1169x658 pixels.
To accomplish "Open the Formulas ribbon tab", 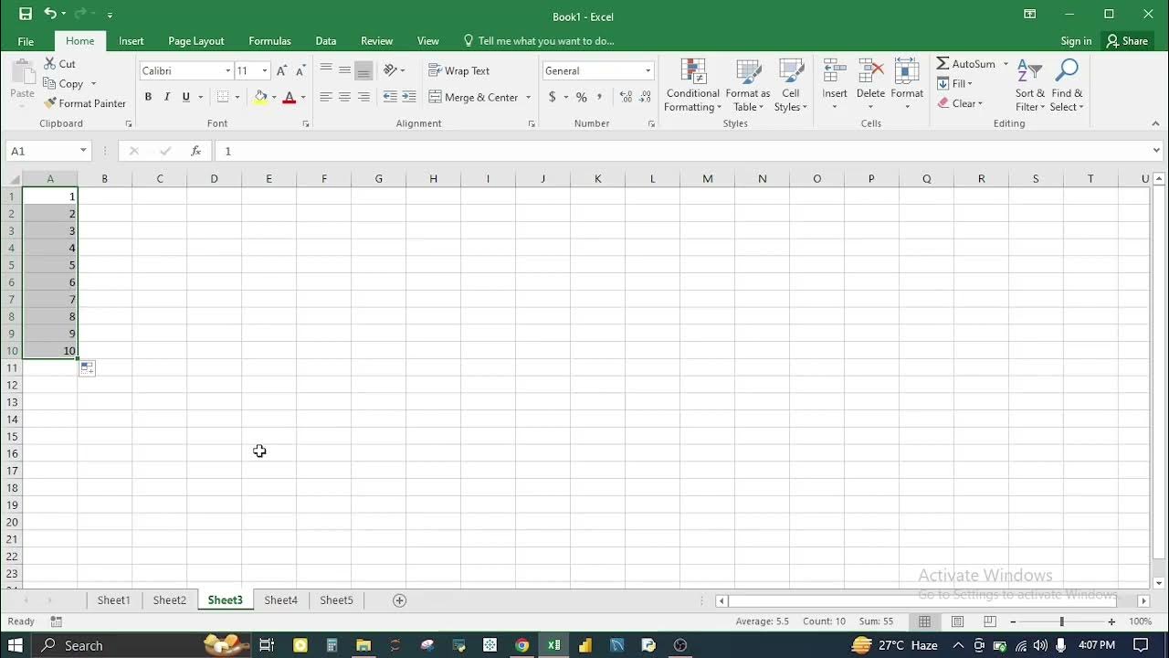I will click(x=269, y=41).
